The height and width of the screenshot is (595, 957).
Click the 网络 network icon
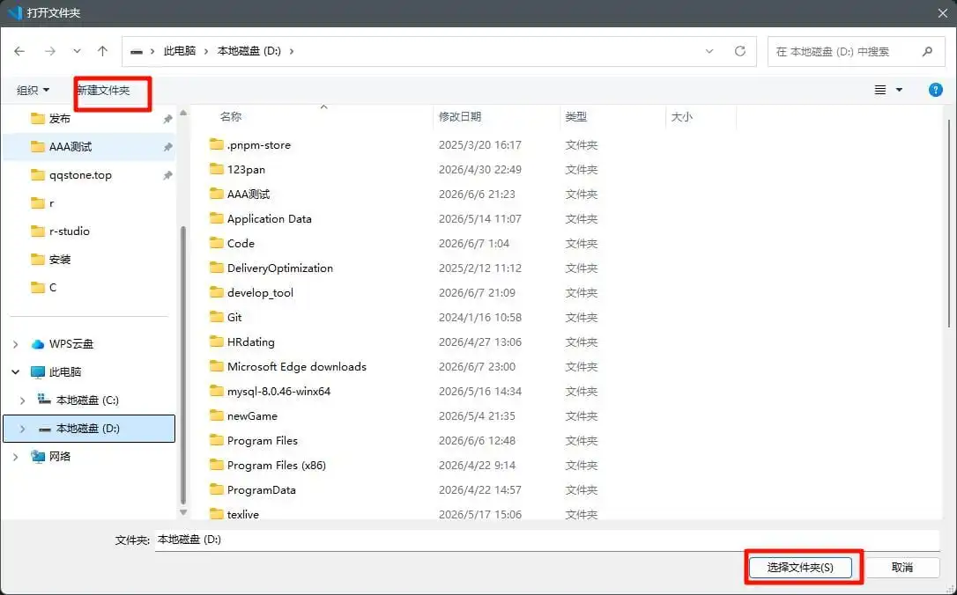(x=38, y=457)
